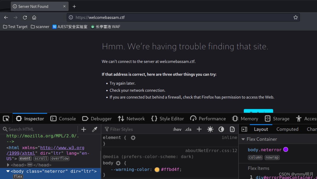
Task: Click the head ellipsis badge
Action: coord(30,165)
